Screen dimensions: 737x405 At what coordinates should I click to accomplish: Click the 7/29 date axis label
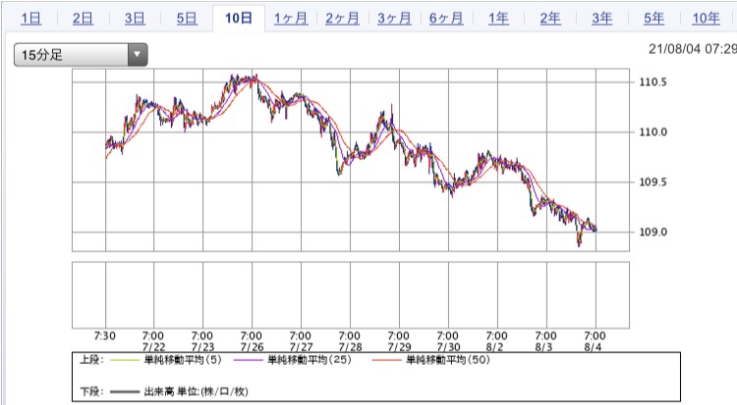[399, 347]
